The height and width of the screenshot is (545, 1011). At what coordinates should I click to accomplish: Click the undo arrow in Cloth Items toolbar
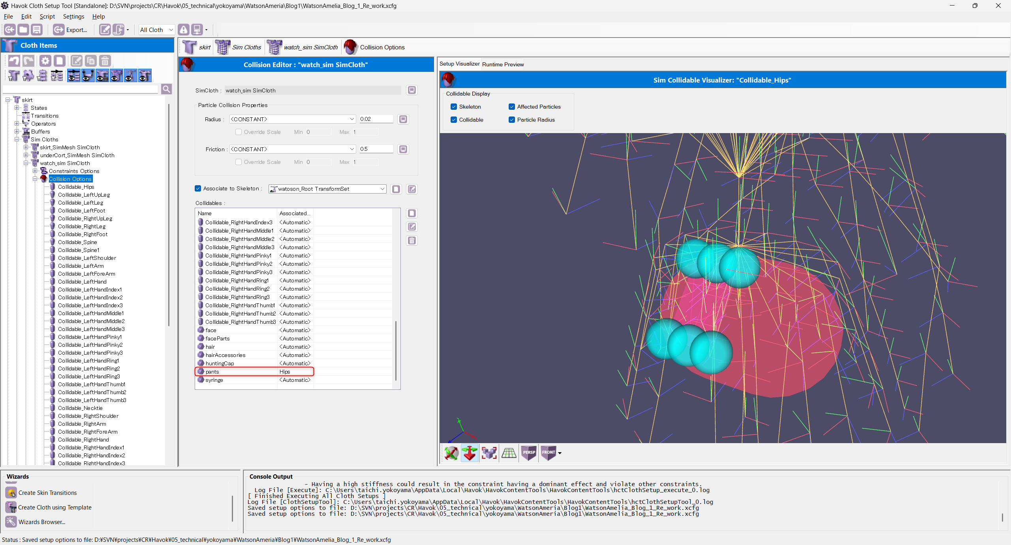(x=14, y=61)
